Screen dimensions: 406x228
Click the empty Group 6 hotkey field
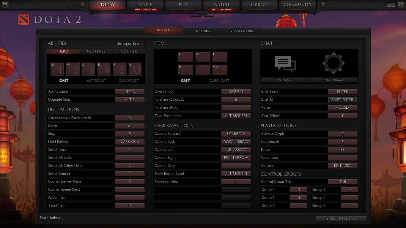tap(350, 206)
